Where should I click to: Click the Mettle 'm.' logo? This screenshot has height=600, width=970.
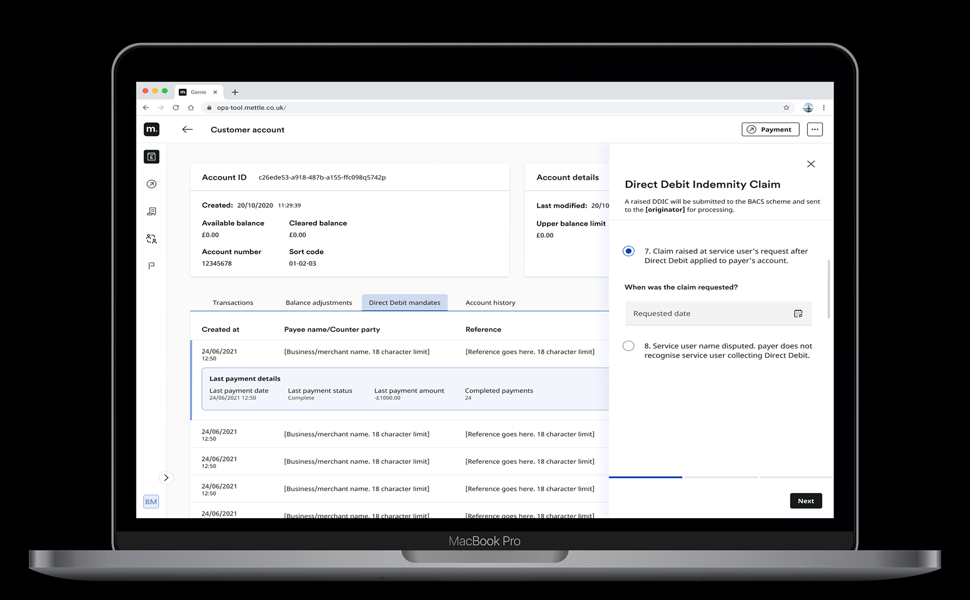[151, 129]
